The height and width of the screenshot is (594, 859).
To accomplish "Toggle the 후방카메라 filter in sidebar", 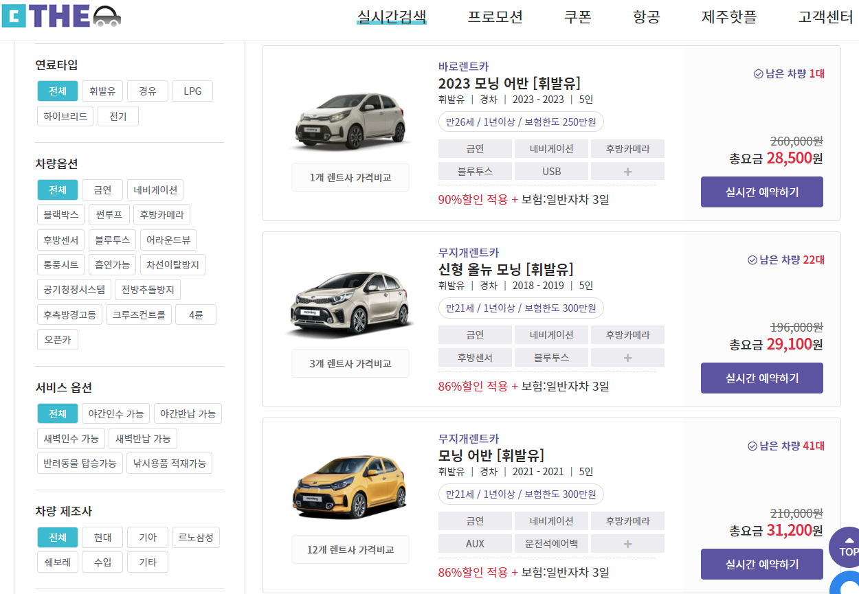I will click(x=161, y=214).
